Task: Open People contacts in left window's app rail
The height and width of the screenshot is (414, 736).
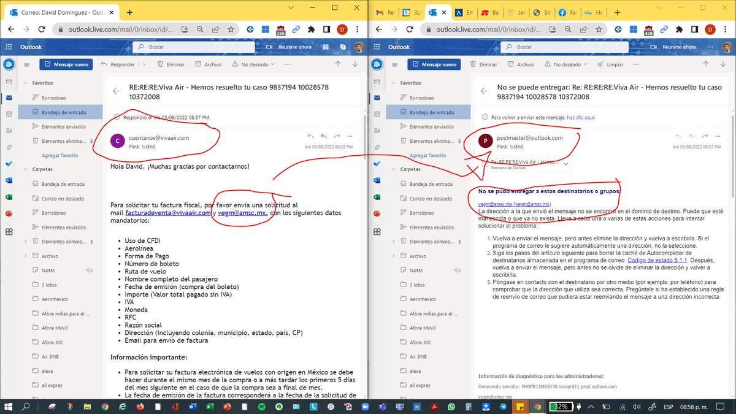Action: pyautogui.click(x=9, y=131)
